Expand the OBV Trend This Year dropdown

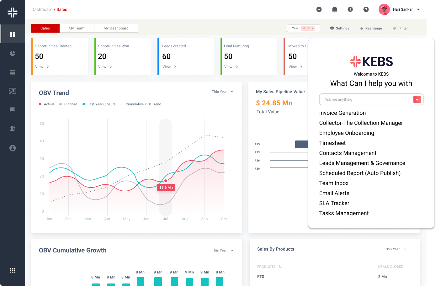[223, 92]
